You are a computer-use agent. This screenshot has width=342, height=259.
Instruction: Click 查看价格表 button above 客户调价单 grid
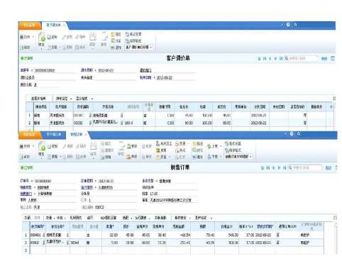click(x=38, y=99)
